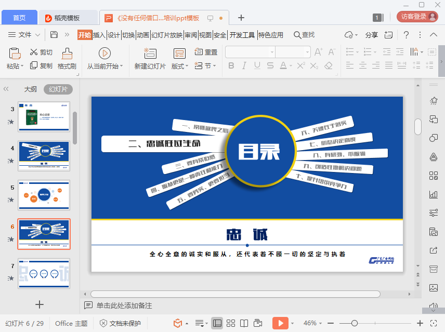Click the Copy icon
445x332 pixels.
coord(34,65)
